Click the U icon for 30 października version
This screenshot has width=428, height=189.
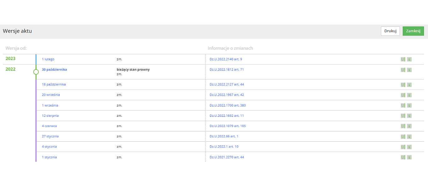tap(403, 70)
